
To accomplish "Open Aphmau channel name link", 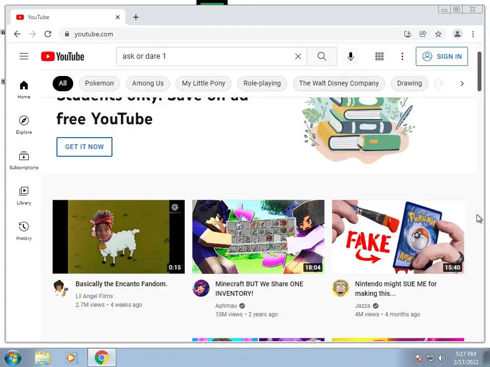I will tap(226, 306).
